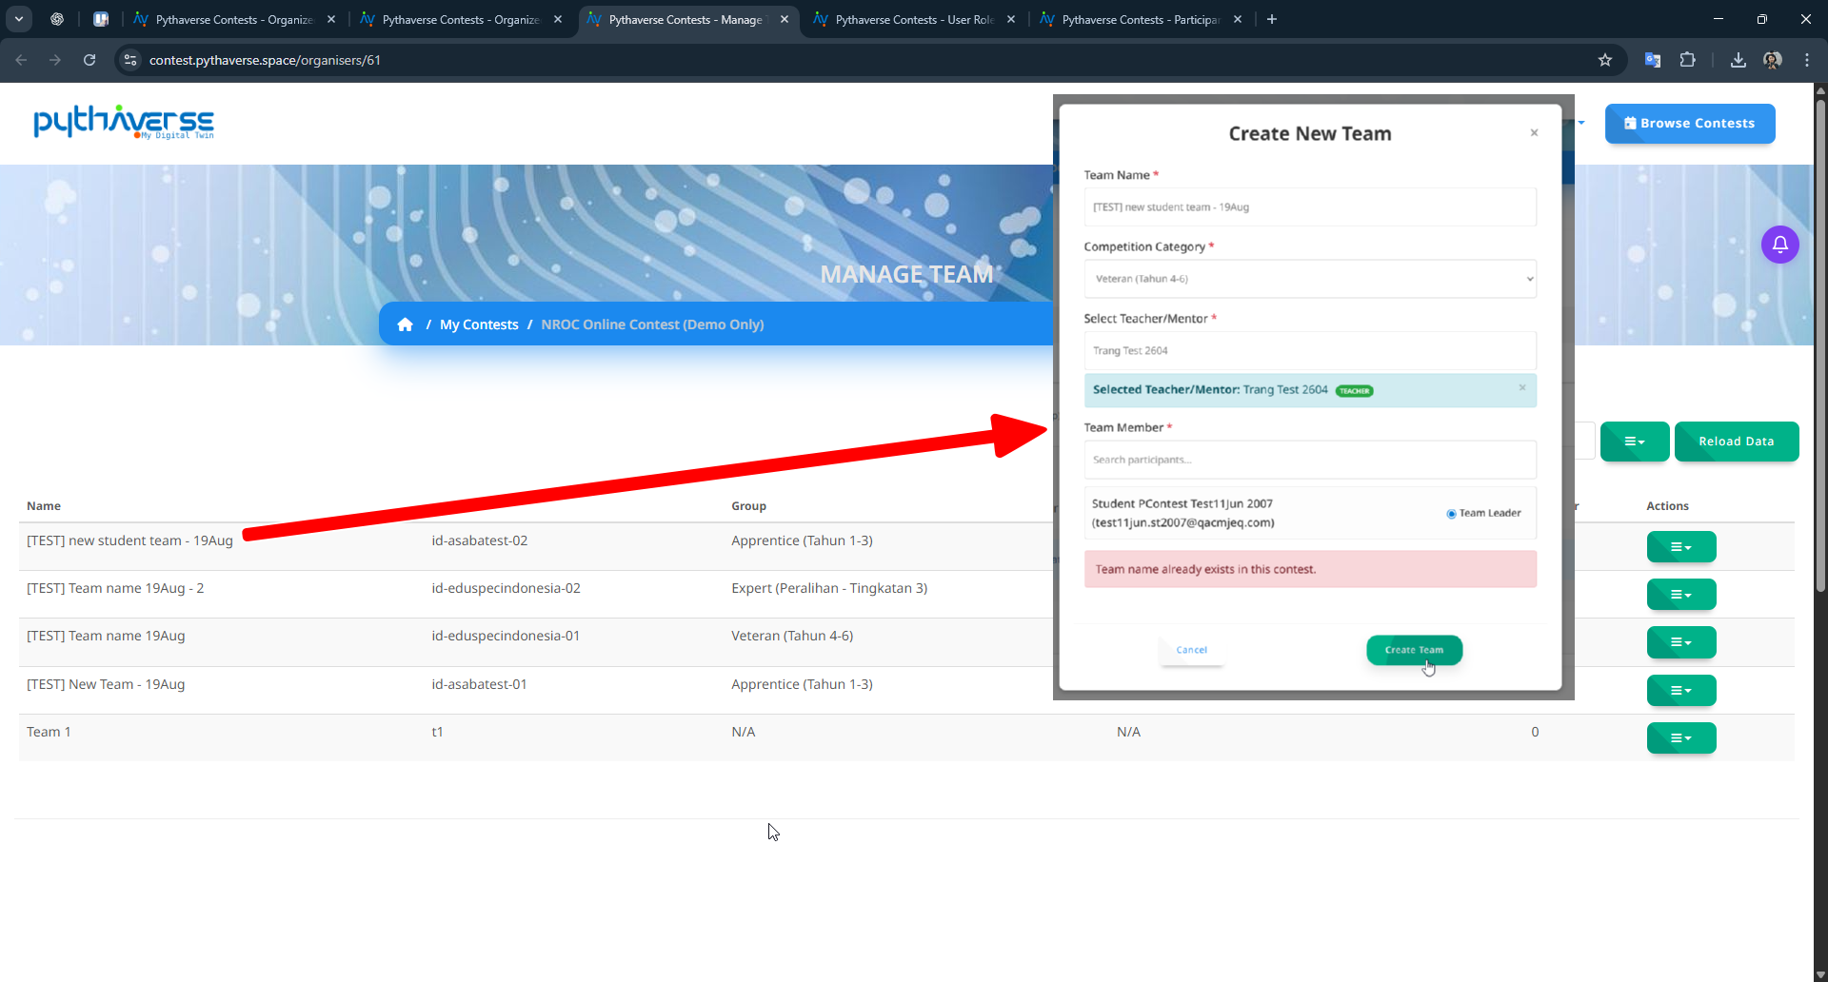Open the browser profile avatar
Screen dimensions: 1828x982
tap(1772, 60)
